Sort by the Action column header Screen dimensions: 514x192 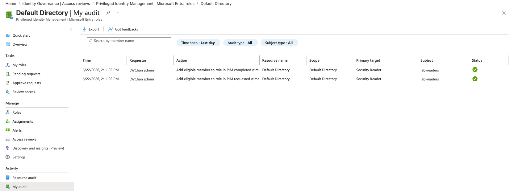pos(182,60)
